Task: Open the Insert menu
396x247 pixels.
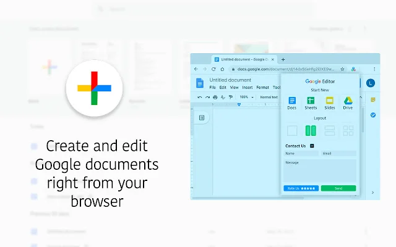Action: click(x=247, y=88)
